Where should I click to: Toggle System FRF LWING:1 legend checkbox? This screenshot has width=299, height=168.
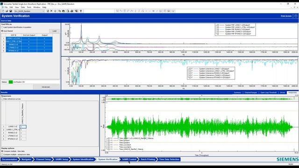(218, 25)
